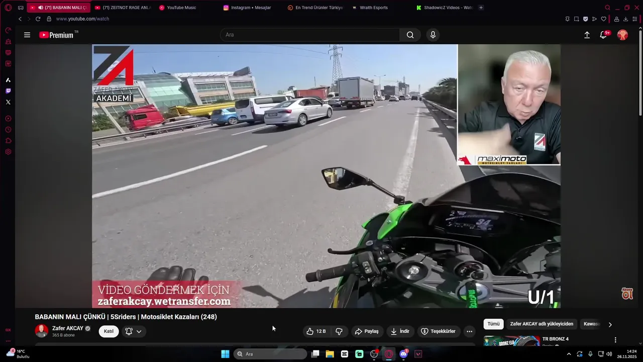Click the Katıl join button

(109, 331)
